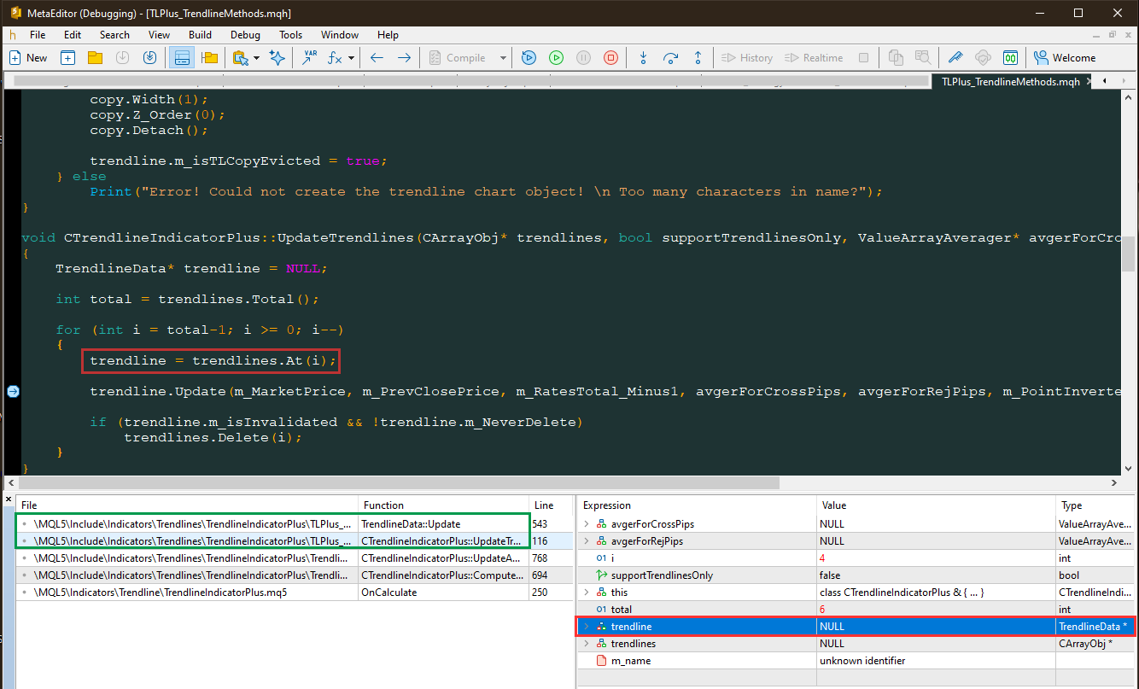Click the New file button
This screenshot has height=689, width=1139.
pyautogui.click(x=28, y=57)
